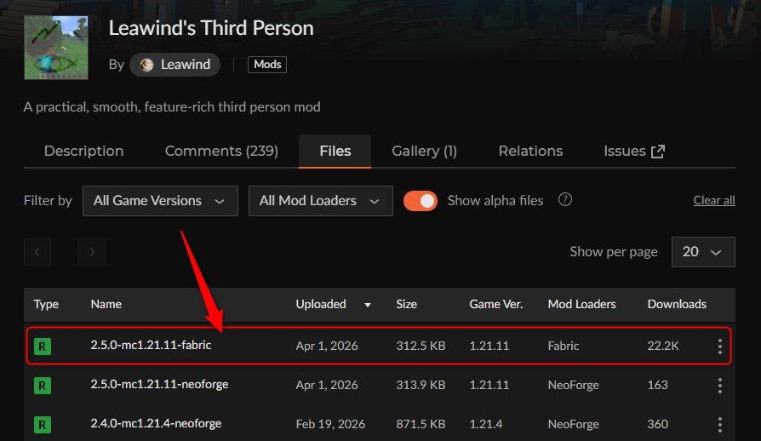Sort by the Uploaded column header

[321, 304]
